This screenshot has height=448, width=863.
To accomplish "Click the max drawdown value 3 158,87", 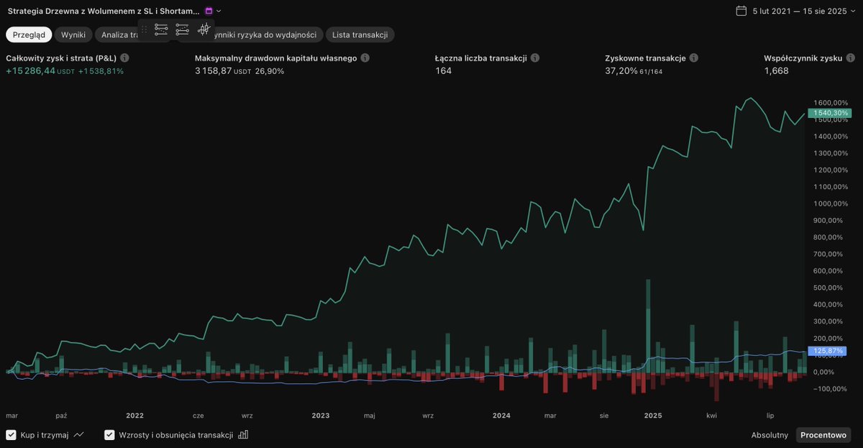I will click(213, 71).
